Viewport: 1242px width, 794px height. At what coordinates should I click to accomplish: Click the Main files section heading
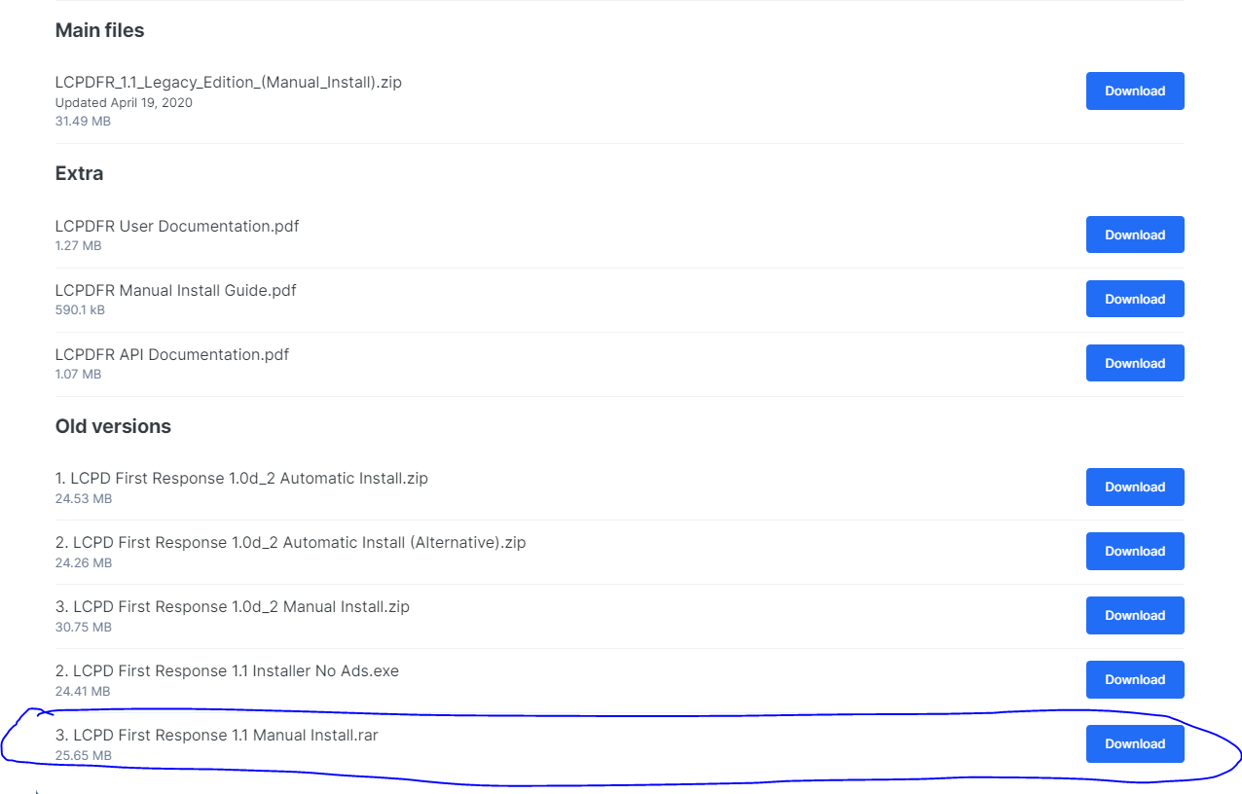[99, 30]
